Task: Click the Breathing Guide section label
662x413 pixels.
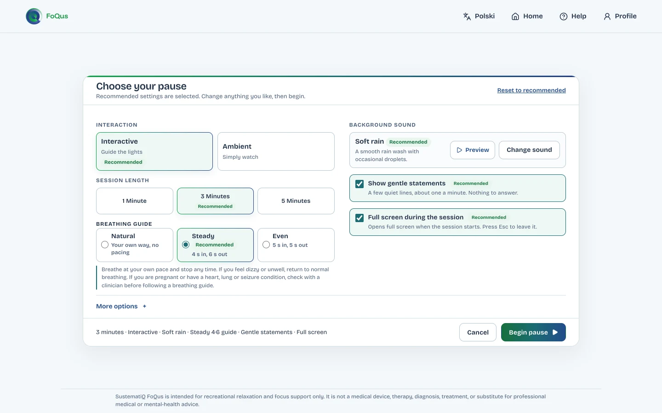Action: (124, 224)
